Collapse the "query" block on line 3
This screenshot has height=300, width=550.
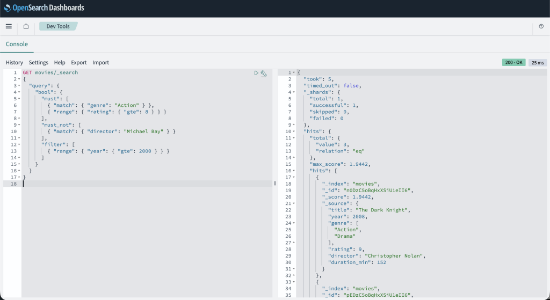[x=18, y=86]
